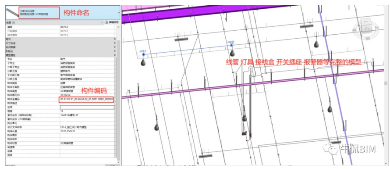
Task: Select the pendant lamp below left conduit grip
Action: [x=143, y=63]
